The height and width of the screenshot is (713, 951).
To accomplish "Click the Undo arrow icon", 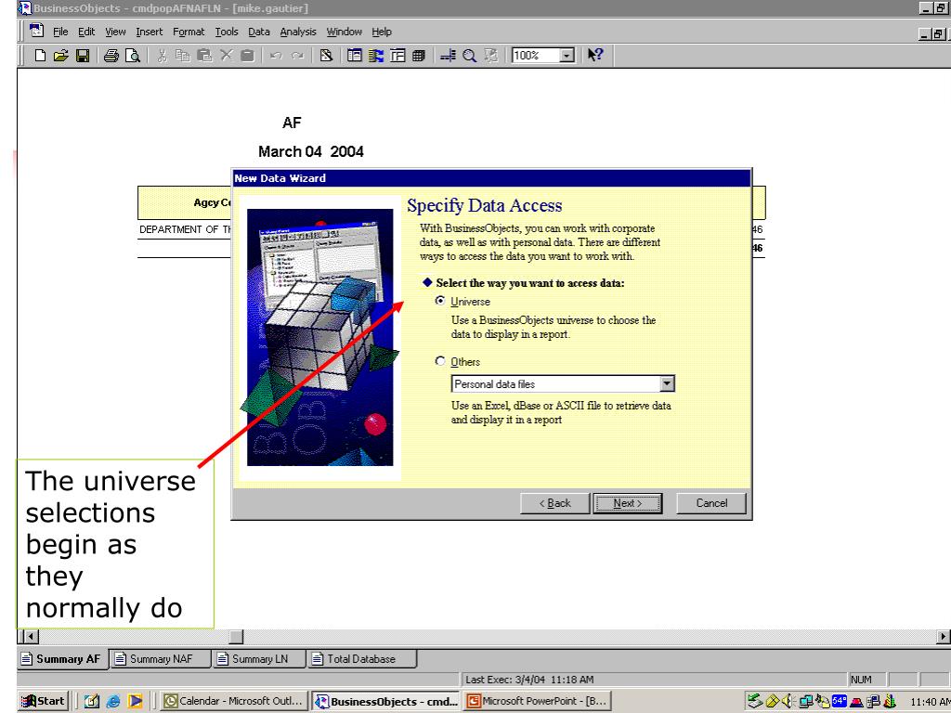I will click(276, 56).
